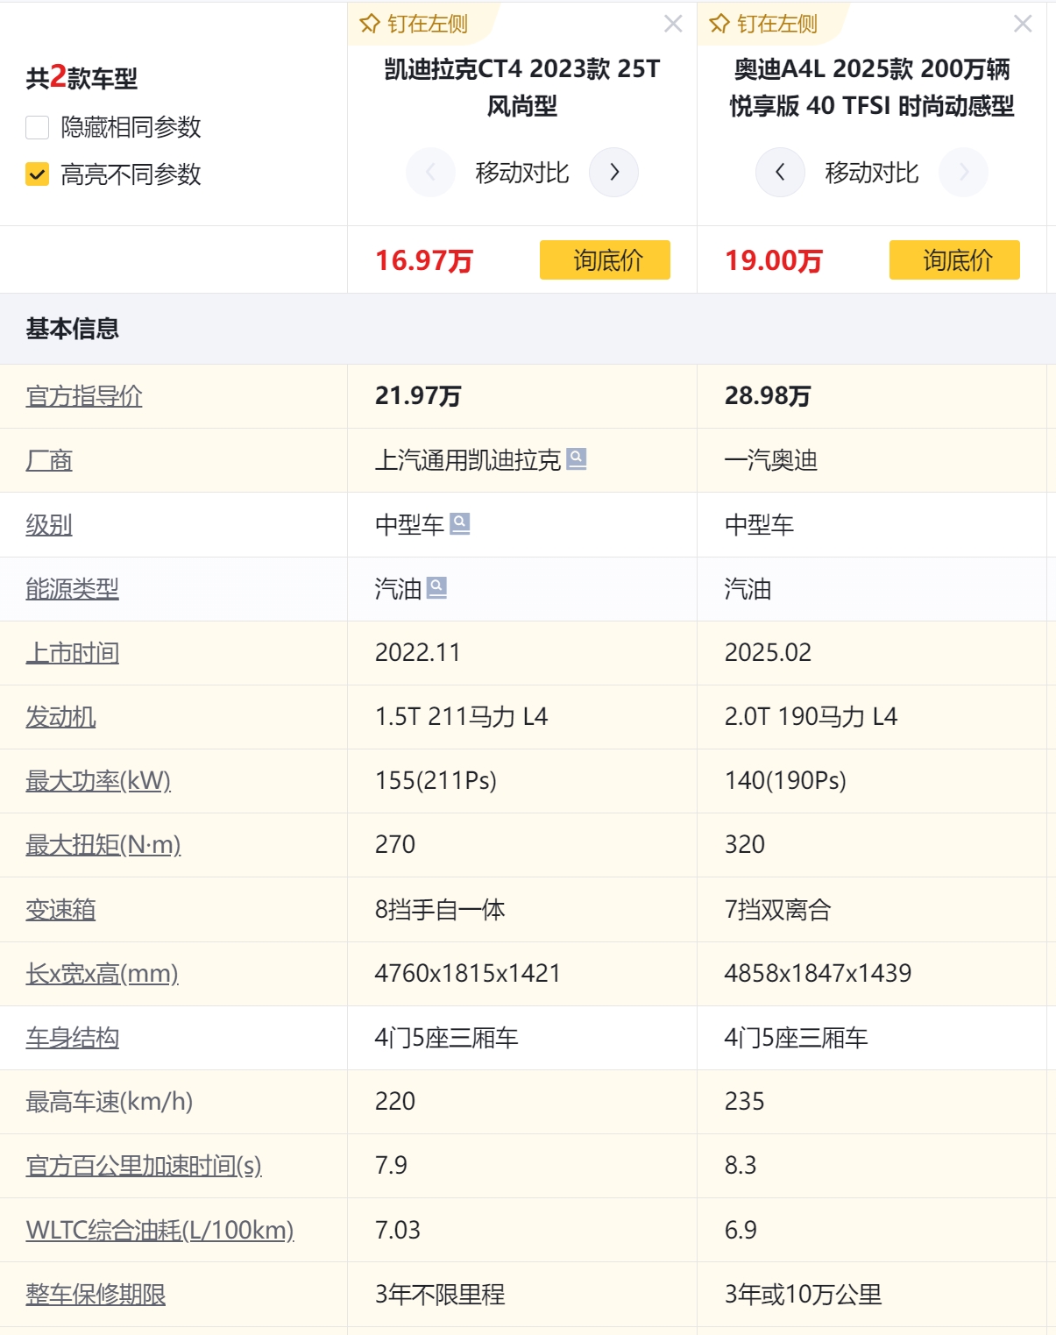Image resolution: width=1056 pixels, height=1335 pixels.
Task: Click the 基本信息 section header
Action: (73, 329)
